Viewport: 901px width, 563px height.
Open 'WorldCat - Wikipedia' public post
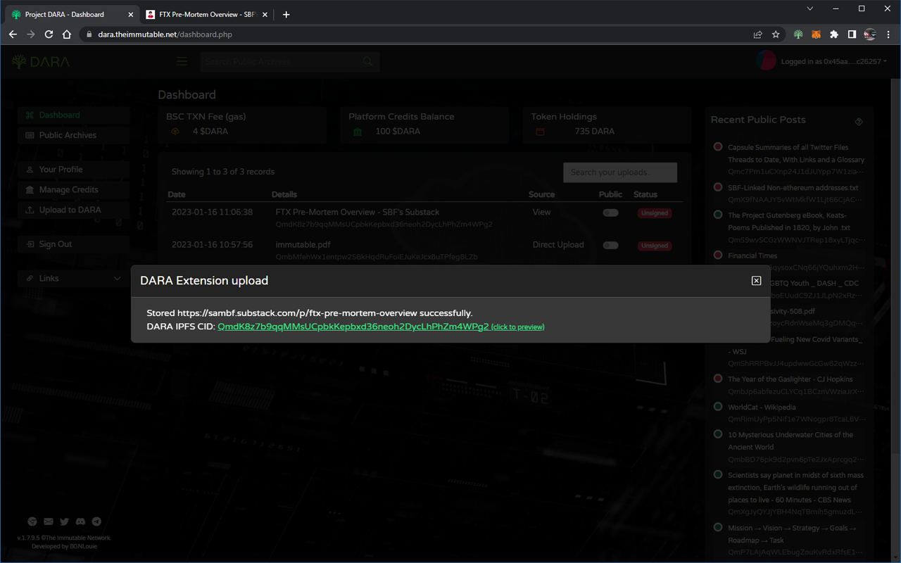(x=762, y=407)
